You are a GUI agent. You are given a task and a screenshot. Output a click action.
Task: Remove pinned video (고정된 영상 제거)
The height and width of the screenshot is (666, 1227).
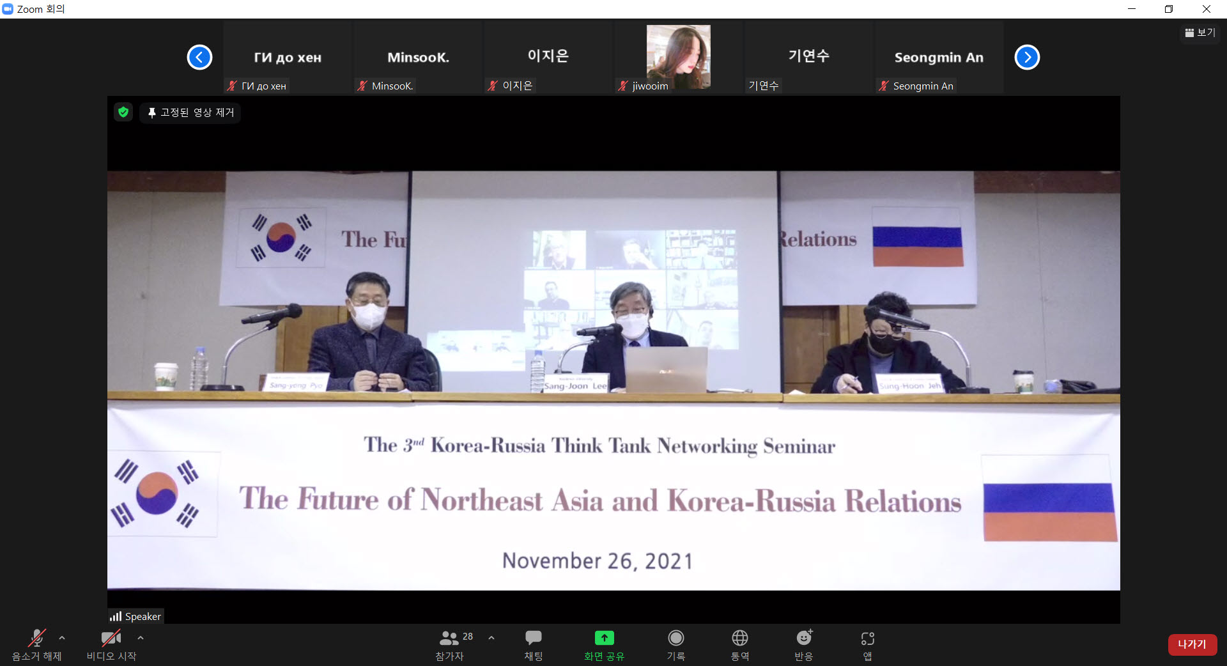coord(191,112)
